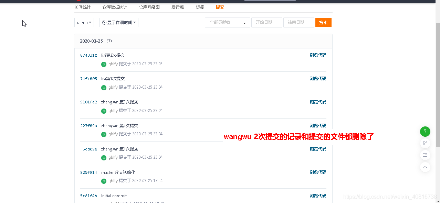Open commit message zhangsan 第3次提交
Screen dimensions: 440x203
(x=119, y=102)
